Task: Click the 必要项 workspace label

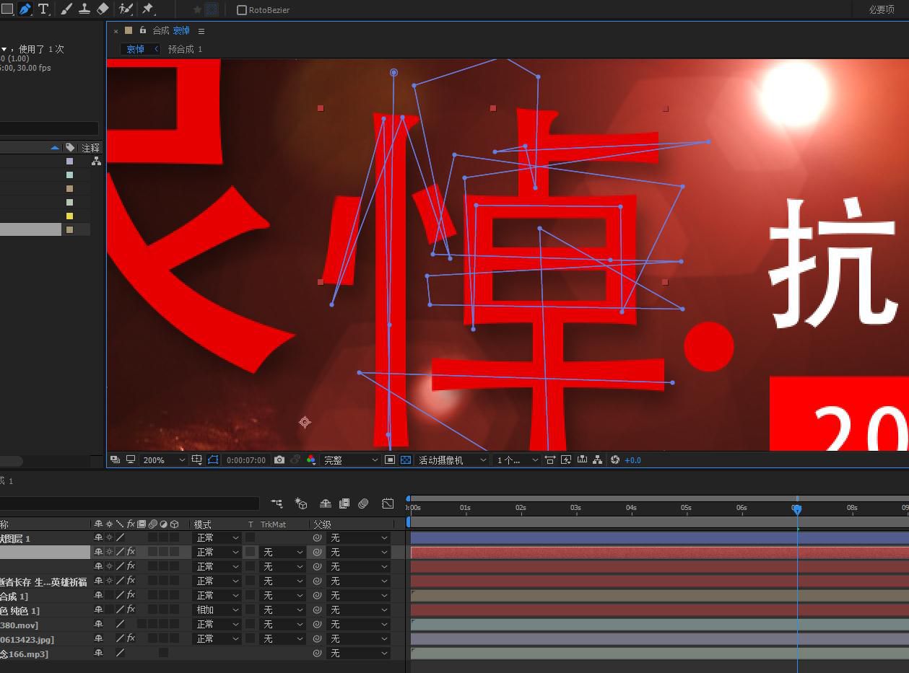Action: (x=881, y=10)
